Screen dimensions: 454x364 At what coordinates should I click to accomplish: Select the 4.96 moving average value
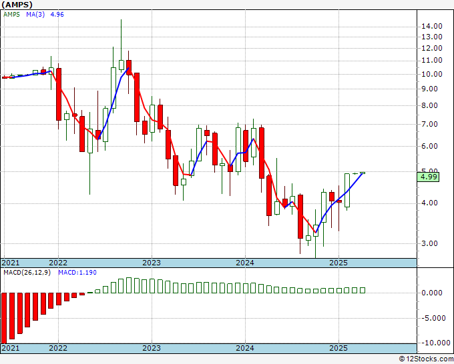tap(57, 15)
